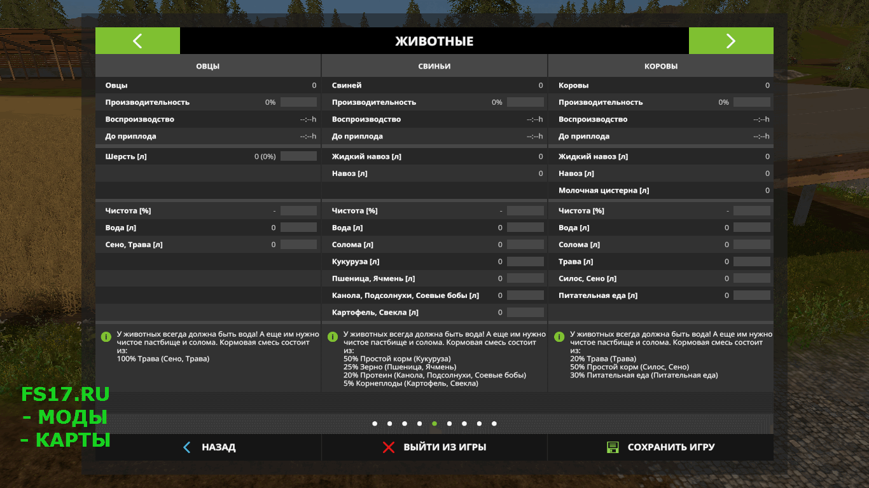The height and width of the screenshot is (488, 869).
Task: Click Молочная цистерна [л] row label
Action: (x=604, y=191)
